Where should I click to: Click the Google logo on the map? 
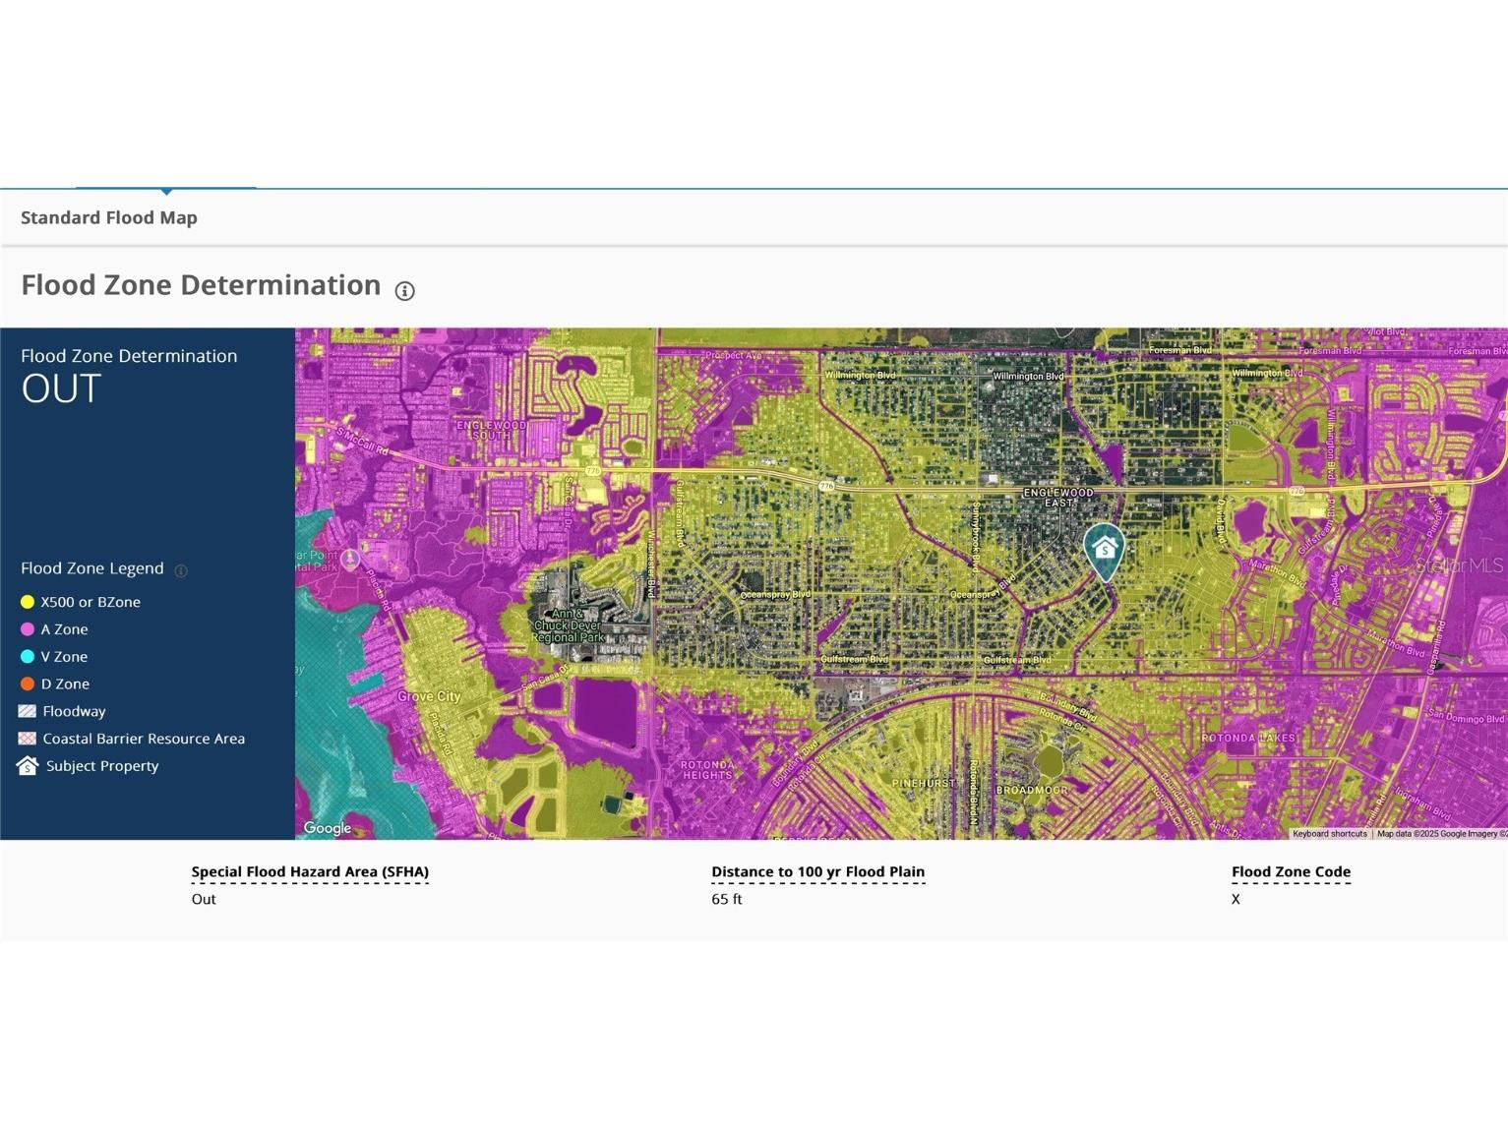pyautogui.click(x=326, y=828)
